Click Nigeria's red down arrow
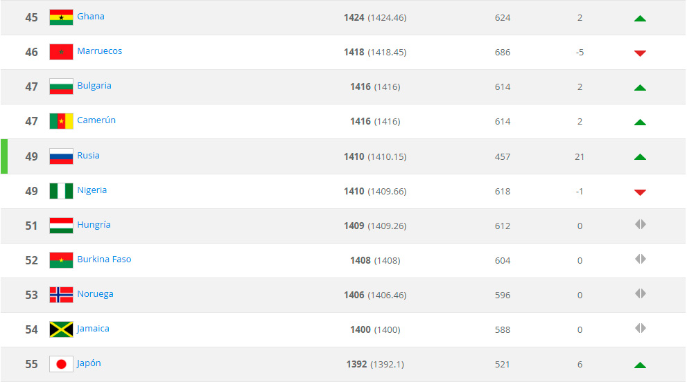 (640, 192)
